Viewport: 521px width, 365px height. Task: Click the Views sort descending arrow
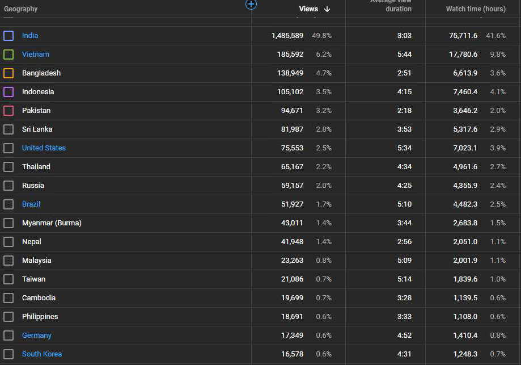click(327, 9)
